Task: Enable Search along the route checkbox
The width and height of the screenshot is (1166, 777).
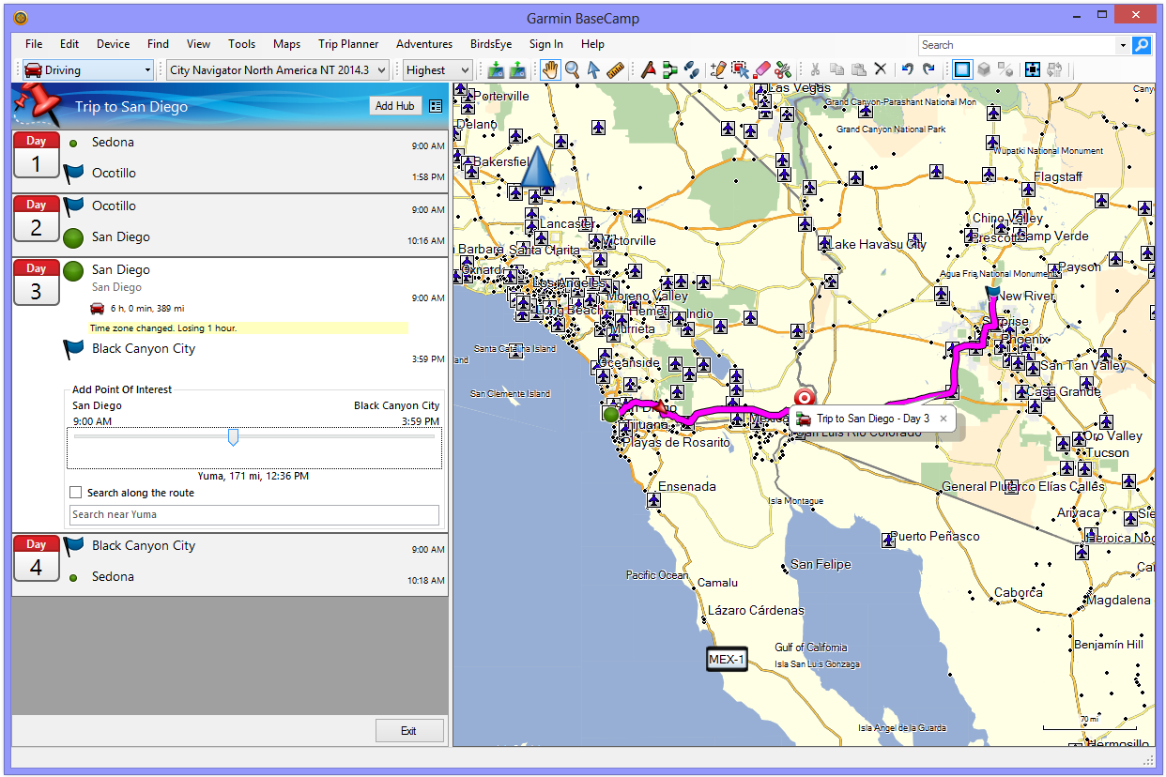Action: 76,493
